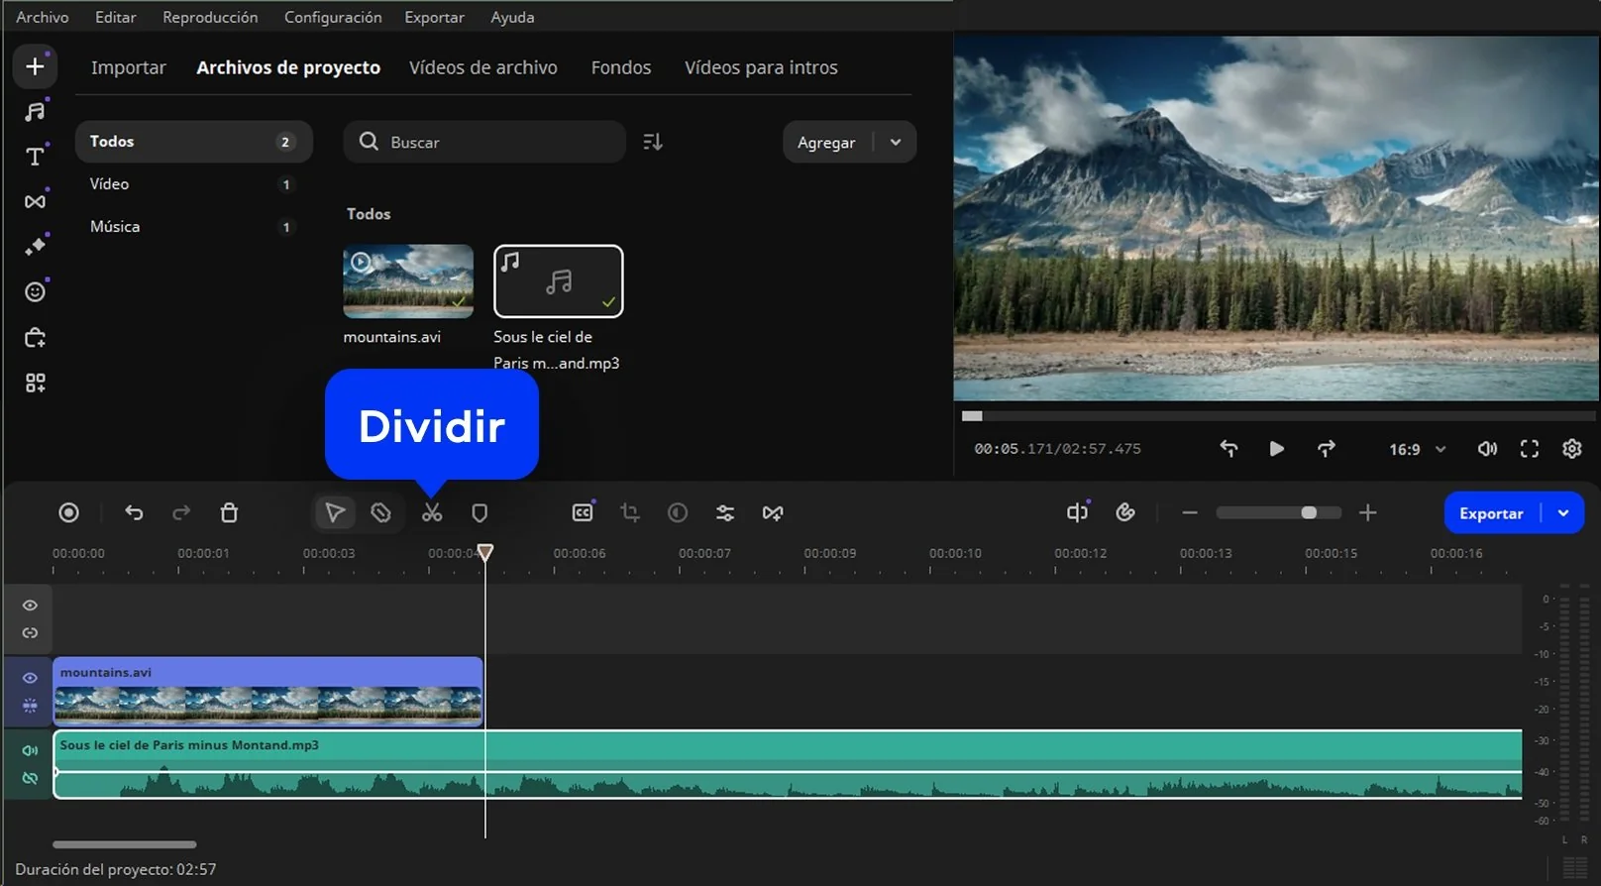Click the timeline zoom slider handle
This screenshot has height=886, width=1601.
(x=1309, y=512)
